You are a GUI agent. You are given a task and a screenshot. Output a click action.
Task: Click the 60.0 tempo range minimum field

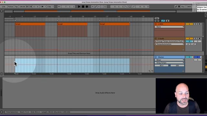tap(162, 65)
